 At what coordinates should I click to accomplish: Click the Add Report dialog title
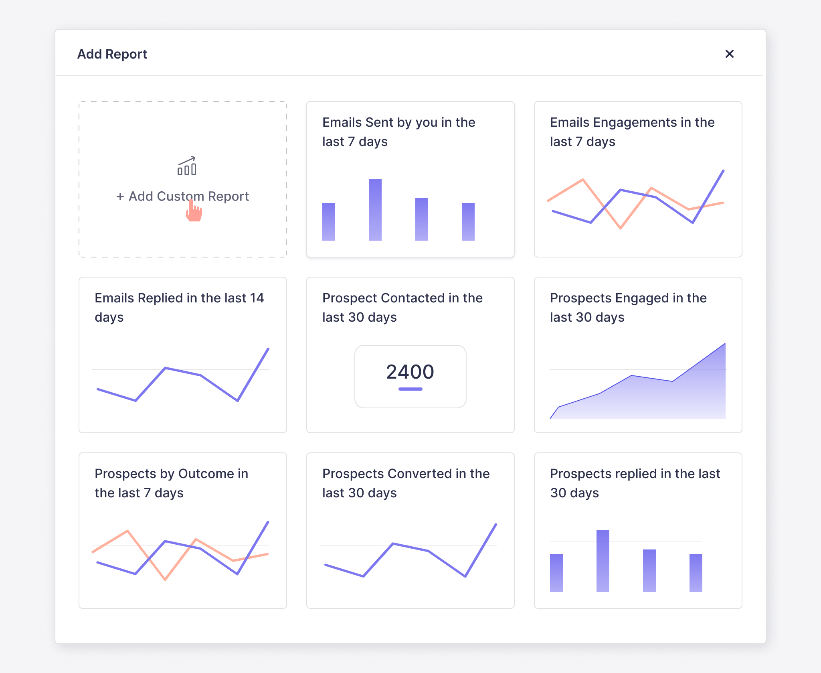pyautogui.click(x=112, y=54)
